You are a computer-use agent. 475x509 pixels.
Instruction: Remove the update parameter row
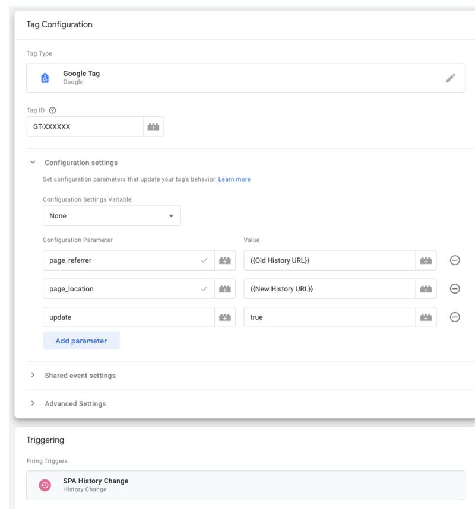pyautogui.click(x=455, y=317)
